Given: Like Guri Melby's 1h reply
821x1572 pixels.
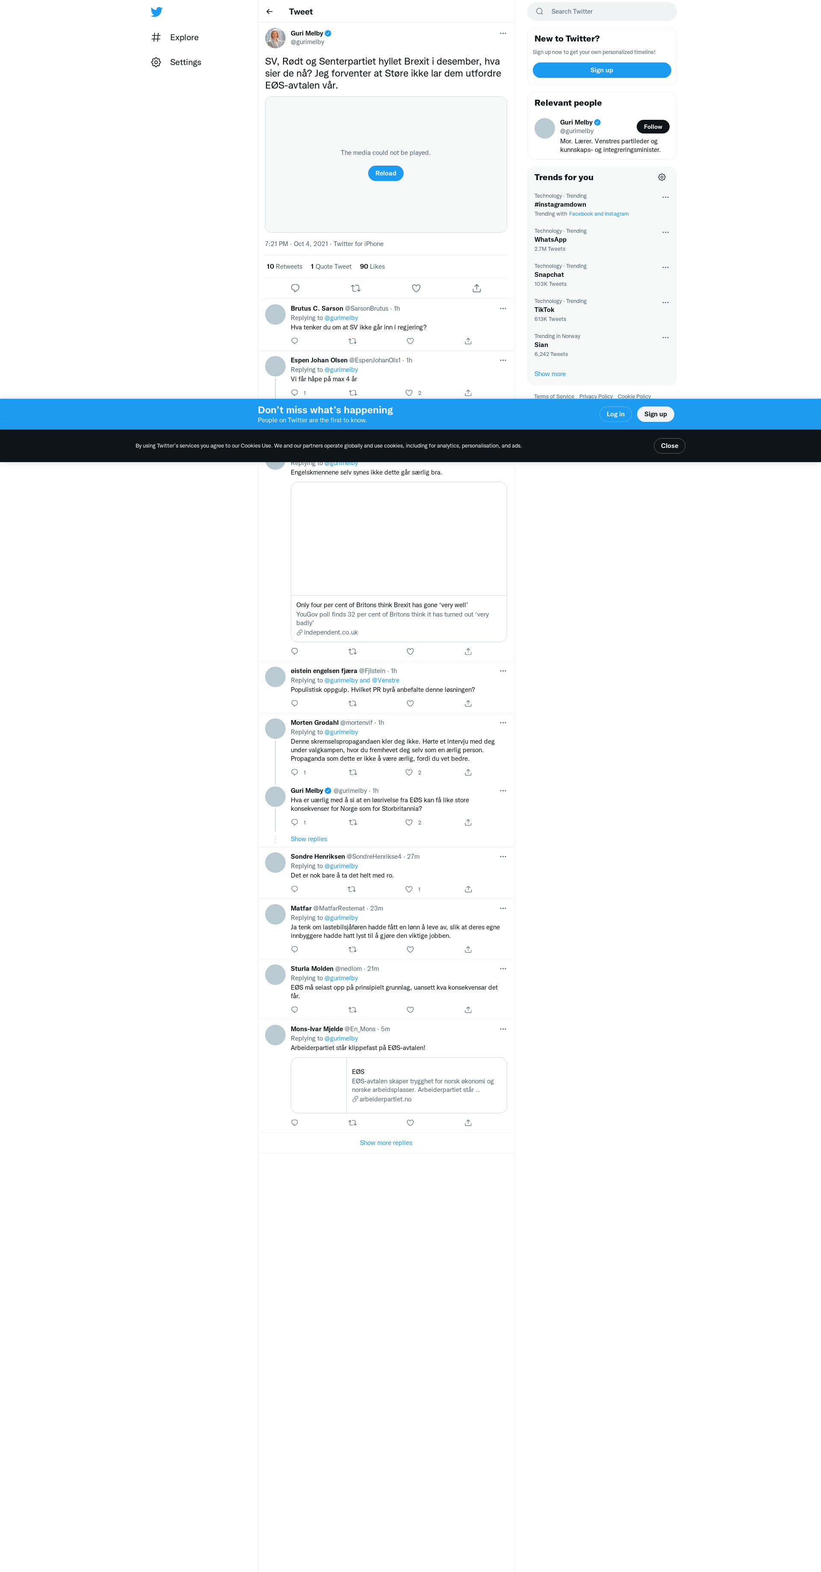Looking at the screenshot, I should click(409, 823).
